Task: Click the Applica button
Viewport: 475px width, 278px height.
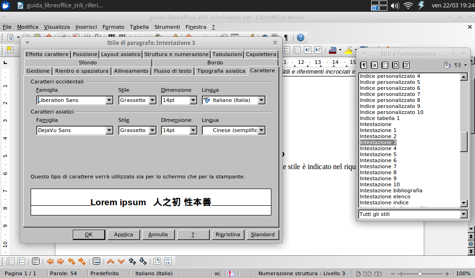Action: (x=123, y=234)
